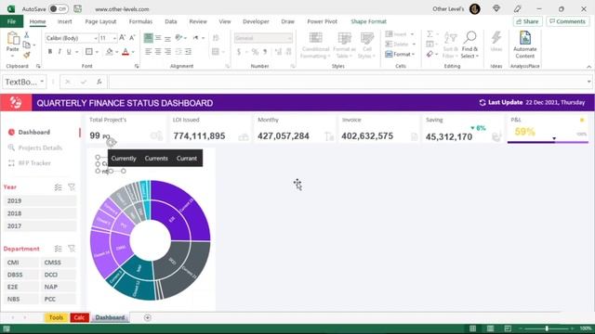
Task: Apply top align in Alignment group
Action: coord(149,38)
